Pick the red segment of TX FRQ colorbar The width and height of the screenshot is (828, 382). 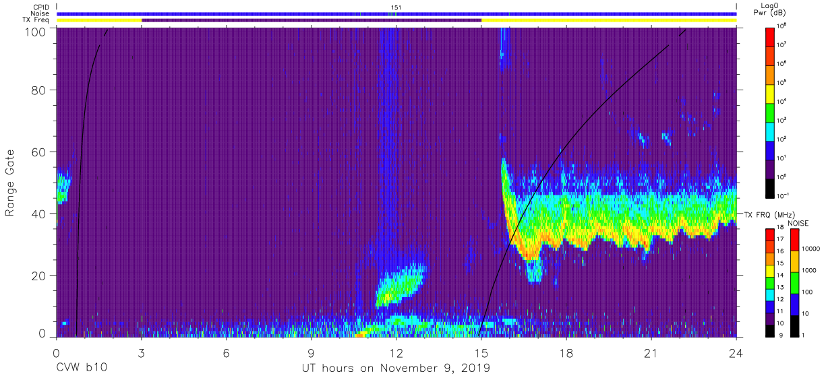[x=770, y=235]
